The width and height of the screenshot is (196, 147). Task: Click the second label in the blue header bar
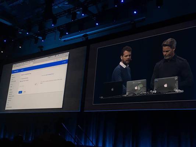[22, 70]
